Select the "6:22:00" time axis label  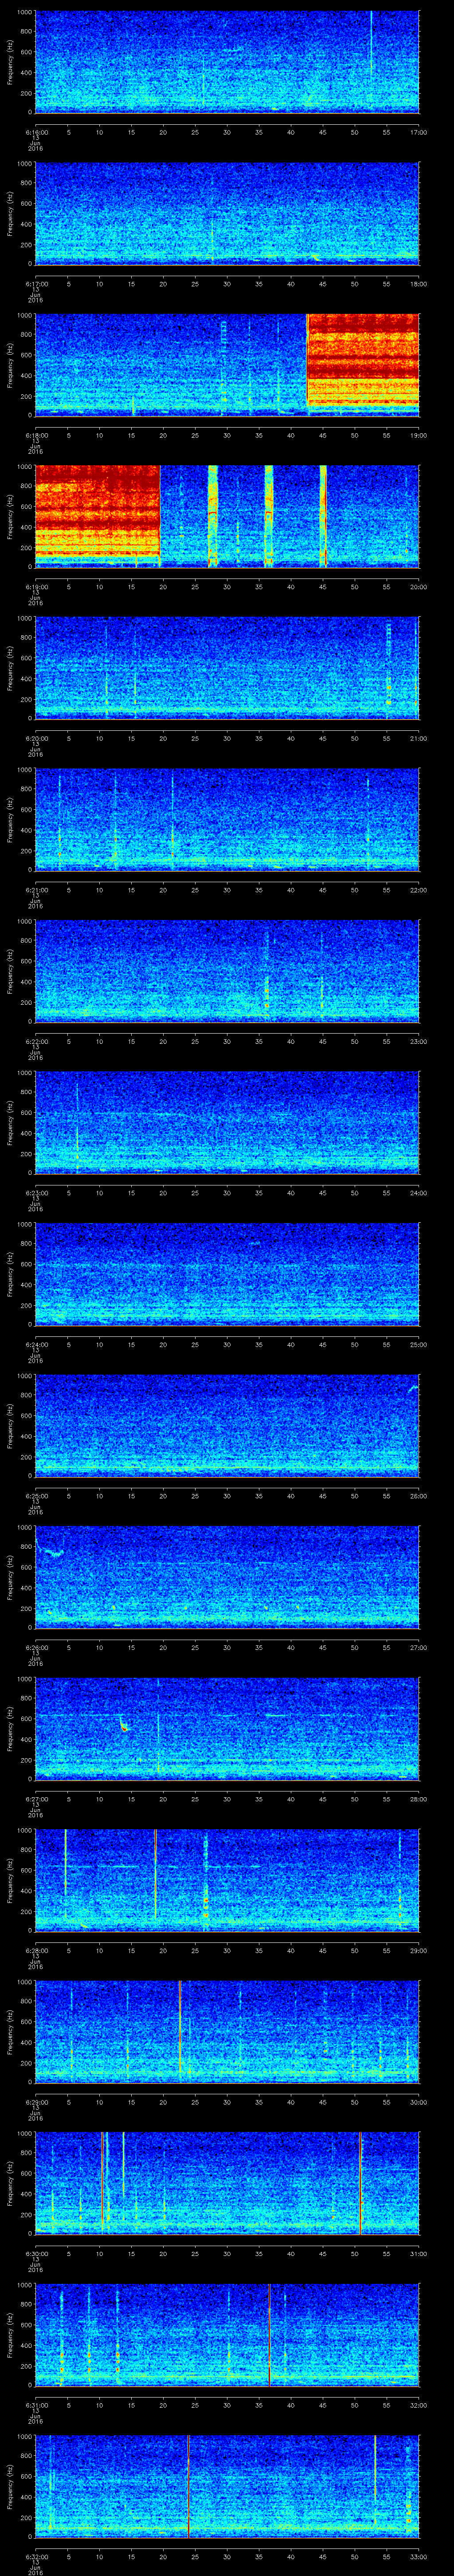36,1041
